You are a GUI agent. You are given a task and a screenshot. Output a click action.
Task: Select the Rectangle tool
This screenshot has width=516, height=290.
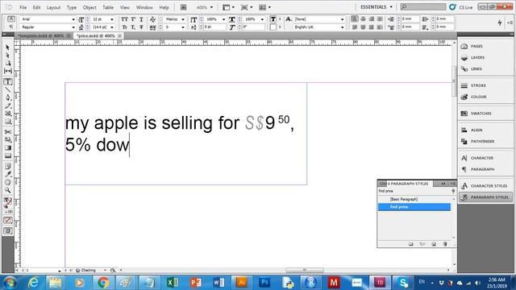[x=8, y=122]
